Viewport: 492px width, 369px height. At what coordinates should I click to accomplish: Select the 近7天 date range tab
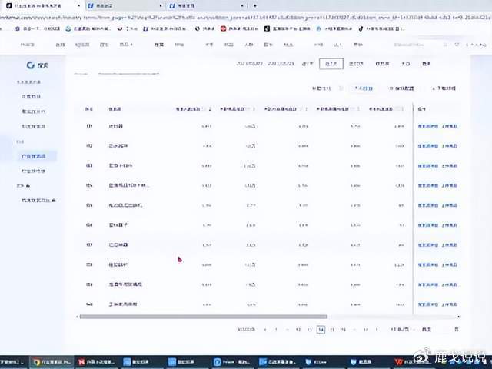point(331,64)
